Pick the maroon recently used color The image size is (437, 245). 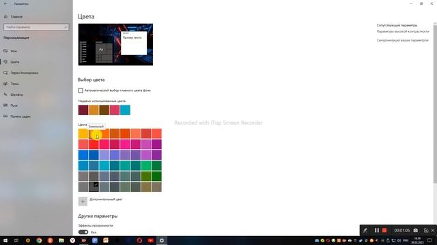tap(83, 110)
